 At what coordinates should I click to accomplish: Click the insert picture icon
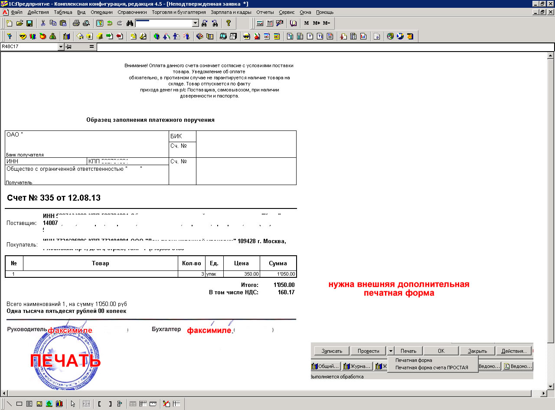pyautogui.click(x=39, y=404)
